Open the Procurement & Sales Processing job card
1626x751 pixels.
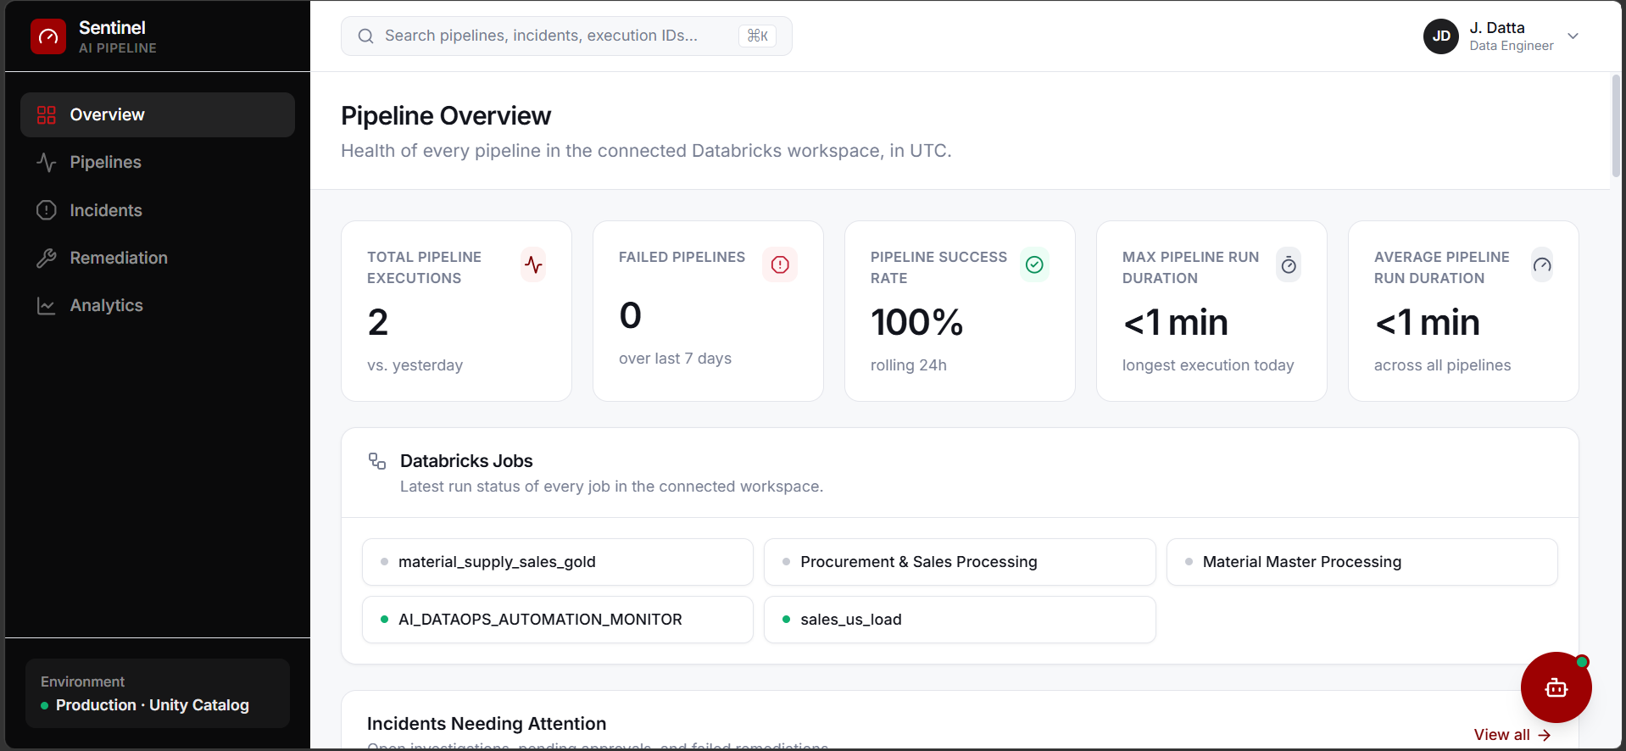tap(960, 562)
